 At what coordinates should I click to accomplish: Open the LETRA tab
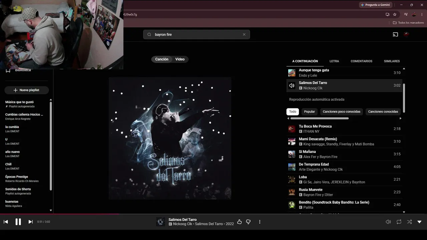tap(334, 61)
